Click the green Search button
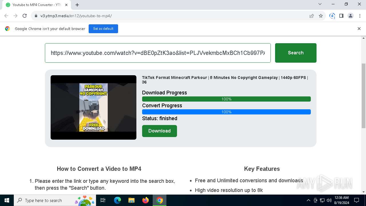The height and width of the screenshot is (206, 366). click(x=296, y=53)
